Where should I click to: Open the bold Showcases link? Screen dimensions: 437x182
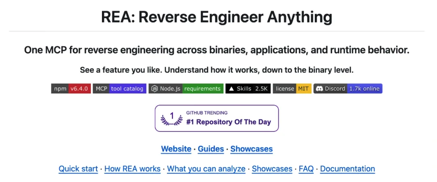pyautogui.click(x=252, y=149)
